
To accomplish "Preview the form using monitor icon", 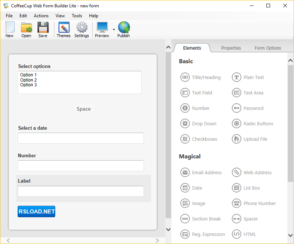I will [x=102, y=29].
